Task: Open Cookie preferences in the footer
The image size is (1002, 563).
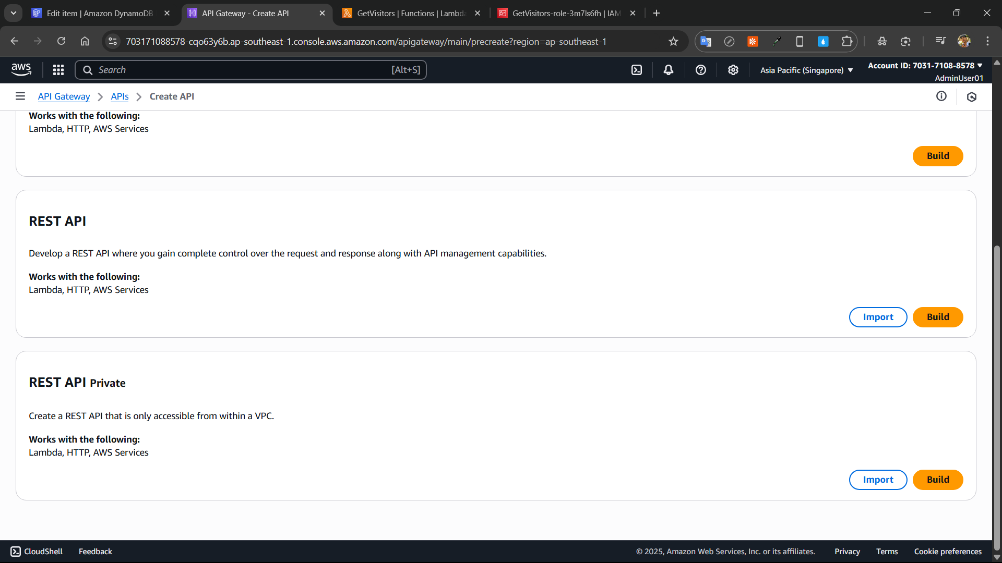Action: [948, 552]
